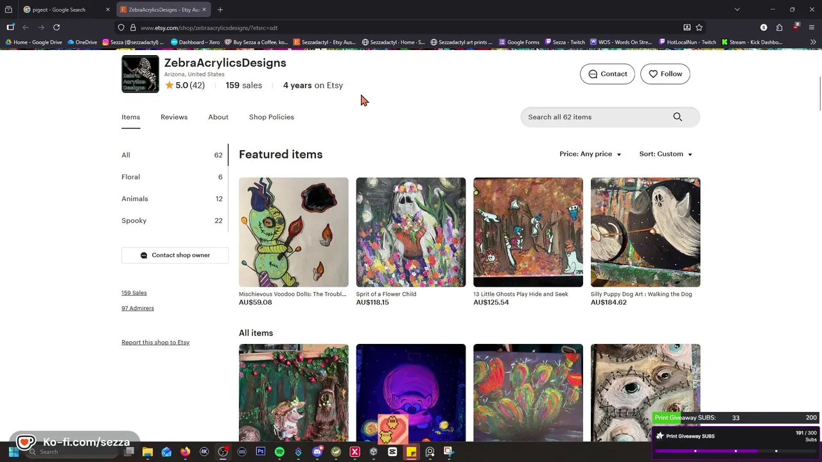Open the ZebraAcrylicsDesigns shop logo image
This screenshot has width=822, height=462.
140,74
